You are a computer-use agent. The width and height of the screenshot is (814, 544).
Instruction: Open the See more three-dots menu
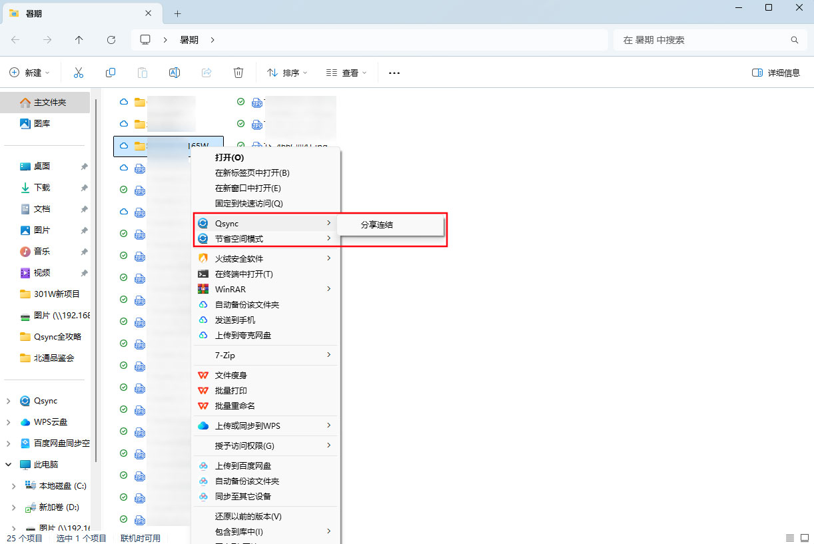(394, 73)
